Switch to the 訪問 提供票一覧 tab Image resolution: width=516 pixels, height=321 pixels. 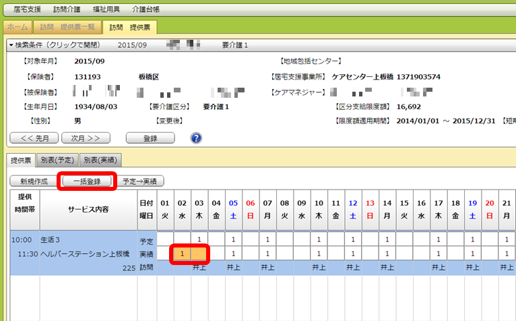tap(67, 28)
